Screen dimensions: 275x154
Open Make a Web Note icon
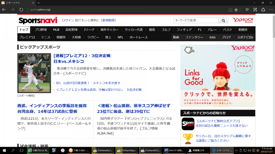255,10
